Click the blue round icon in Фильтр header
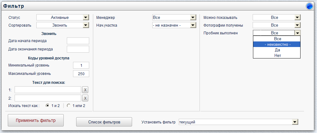Viewport: 317px width, 133px height. pyautogui.click(x=310, y=6)
